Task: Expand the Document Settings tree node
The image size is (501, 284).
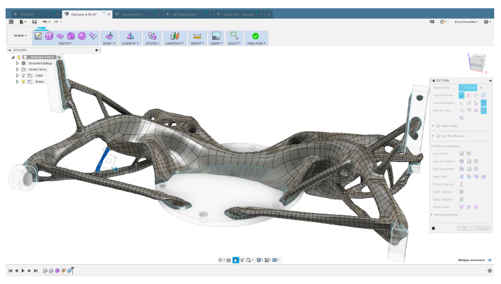Action: (17, 63)
